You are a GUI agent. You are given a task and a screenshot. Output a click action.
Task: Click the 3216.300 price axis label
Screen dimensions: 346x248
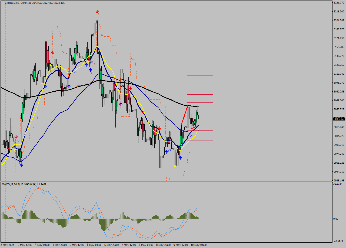pyautogui.click(x=339, y=12)
